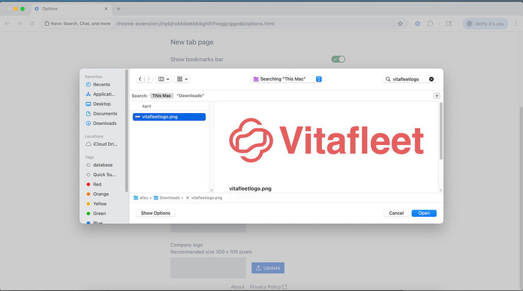The image size is (523, 291).
Task: Click the Show Options button
Action: (155, 213)
